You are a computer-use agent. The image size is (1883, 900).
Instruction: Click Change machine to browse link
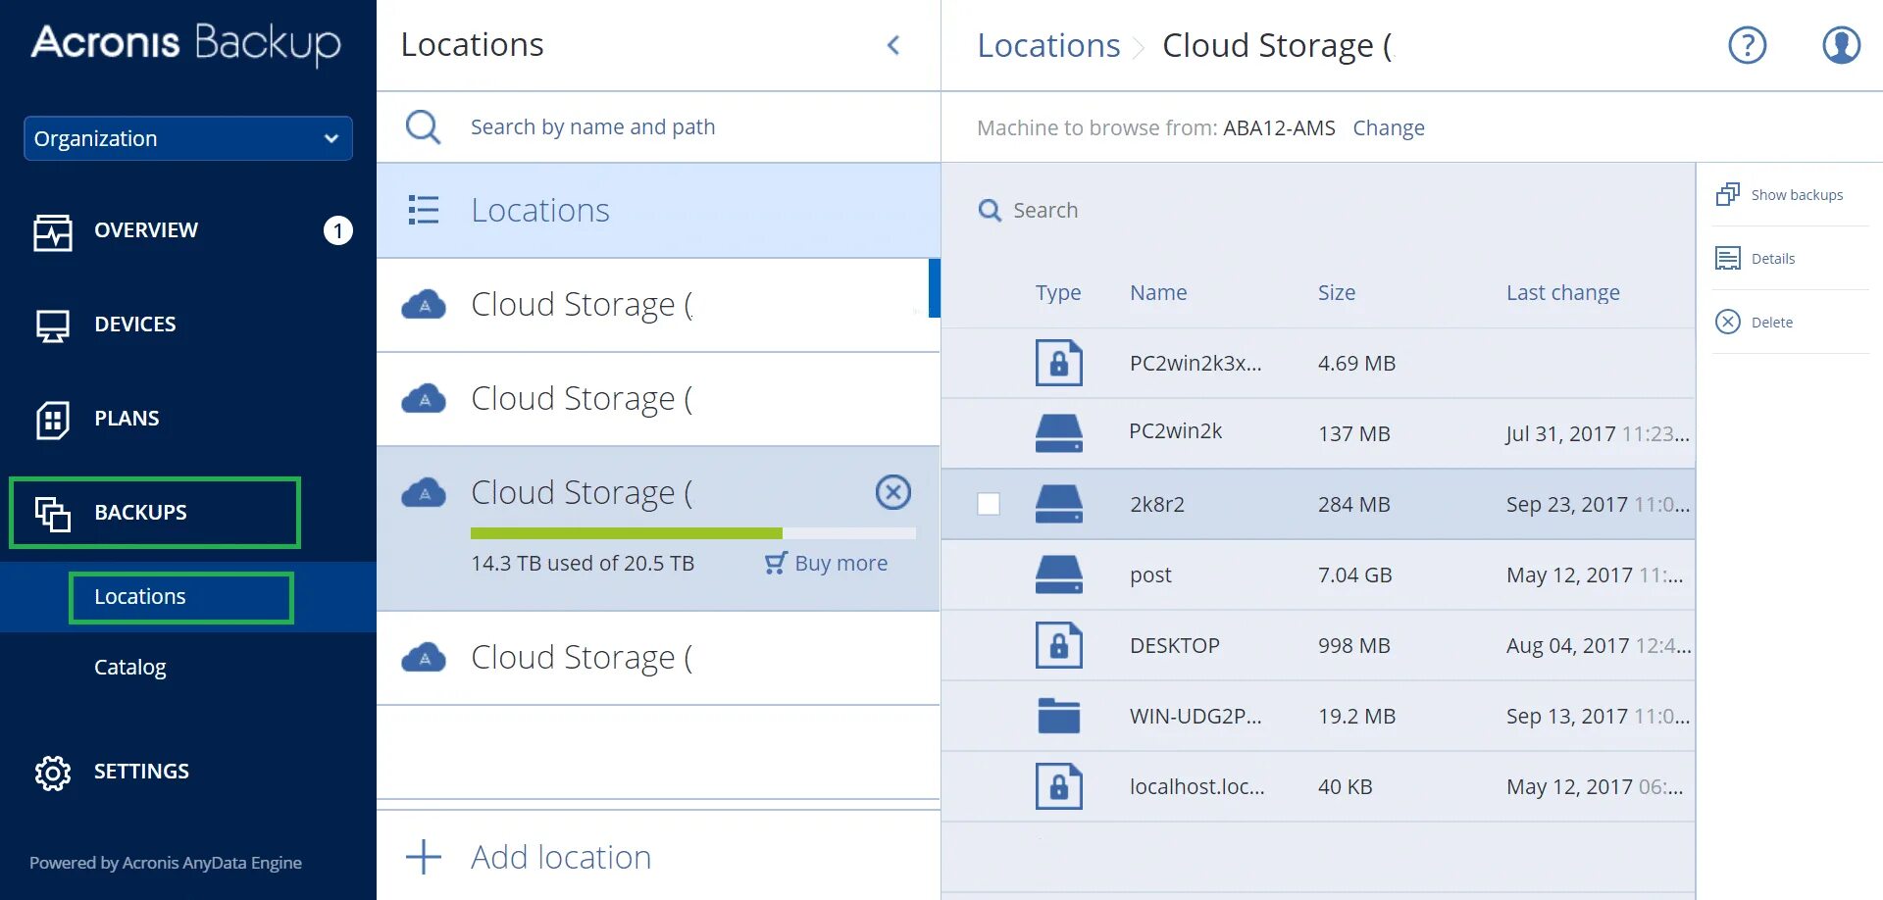tap(1388, 128)
